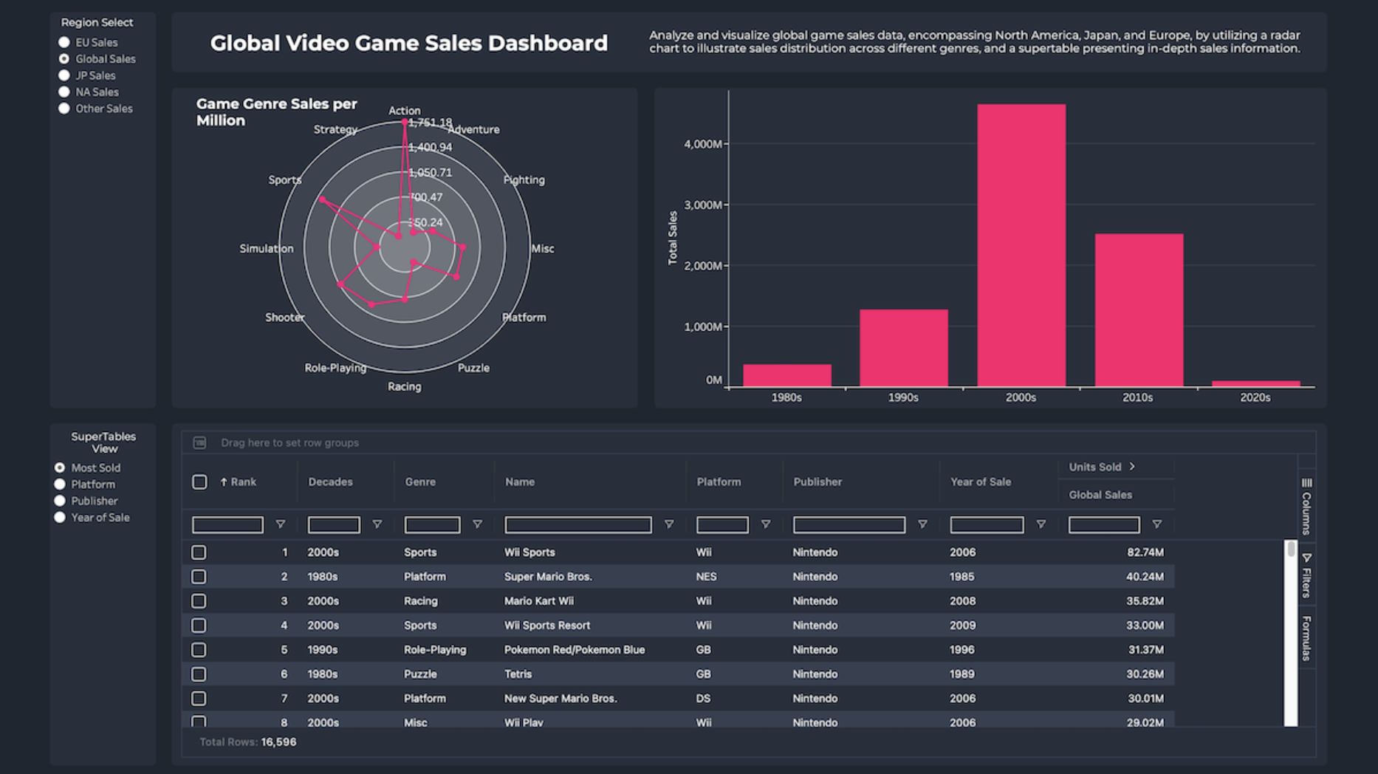Screen dimensions: 1378x774
Task: Click the table's vertical scrollbar thumb
Action: pos(1290,549)
